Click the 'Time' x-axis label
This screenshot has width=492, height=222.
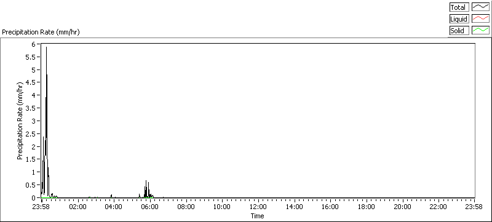(257, 216)
